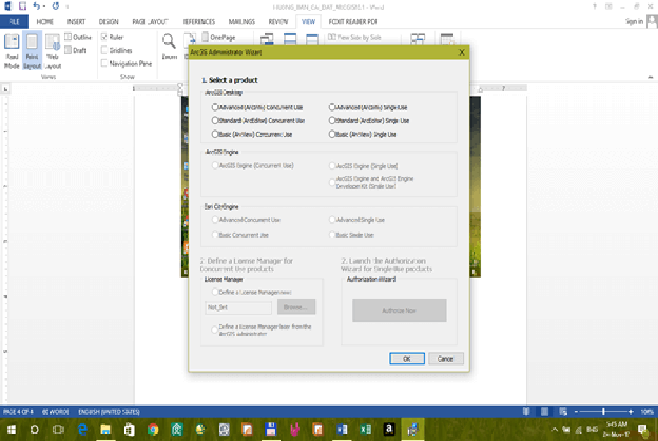Open File Explorer from the taskbar
This screenshot has height=441, width=658.
(105, 429)
